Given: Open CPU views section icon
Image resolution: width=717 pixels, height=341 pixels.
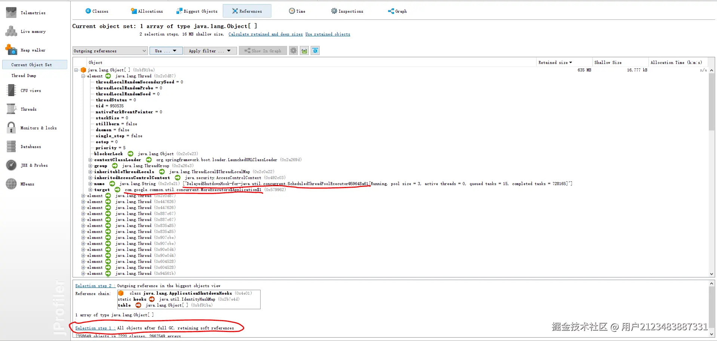Looking at the screenshot, I should [11, 90].
